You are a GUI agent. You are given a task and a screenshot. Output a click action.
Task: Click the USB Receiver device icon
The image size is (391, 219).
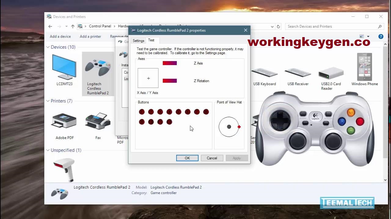(x=298, y=73)
